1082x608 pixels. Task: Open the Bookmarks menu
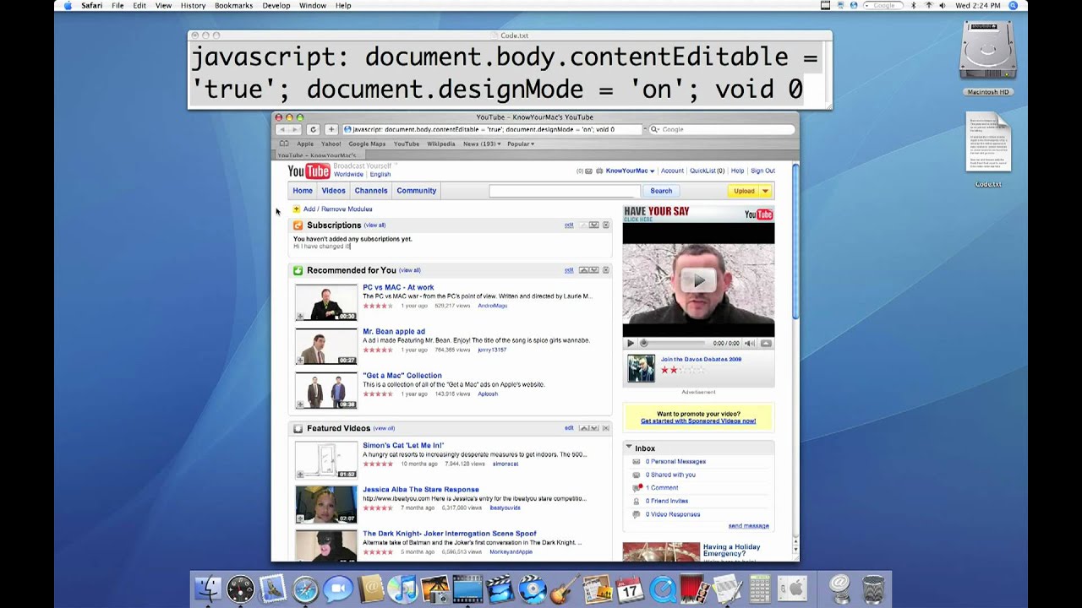point(233,5)
